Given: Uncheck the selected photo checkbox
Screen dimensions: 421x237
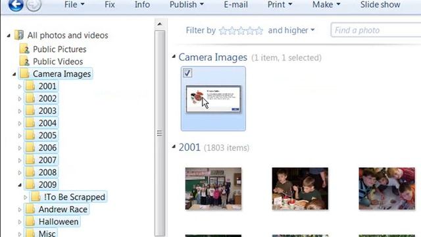Looking at the screenshot, I should 187,73.
